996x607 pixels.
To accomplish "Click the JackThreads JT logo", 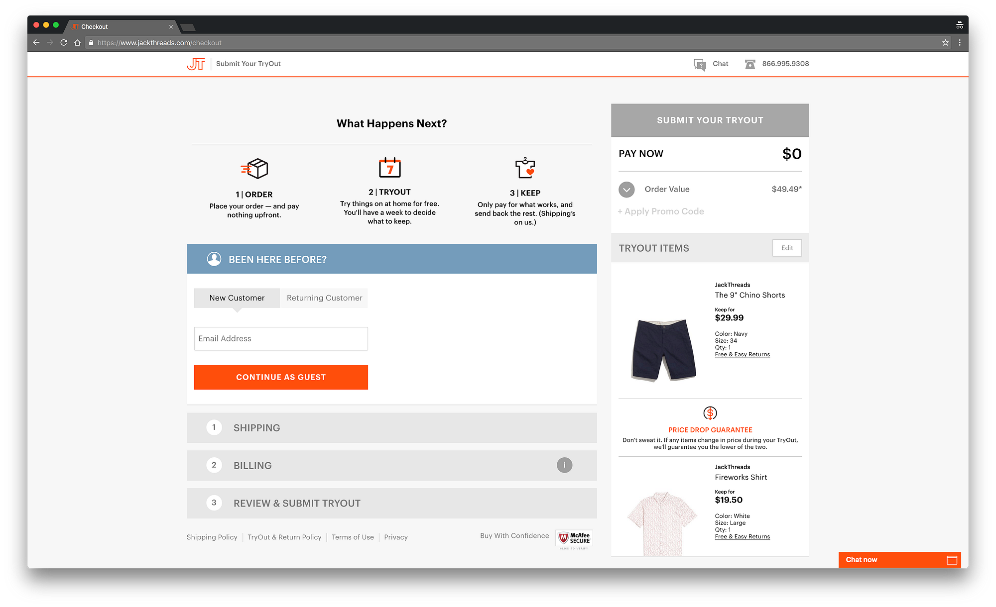I will [196, 64].
